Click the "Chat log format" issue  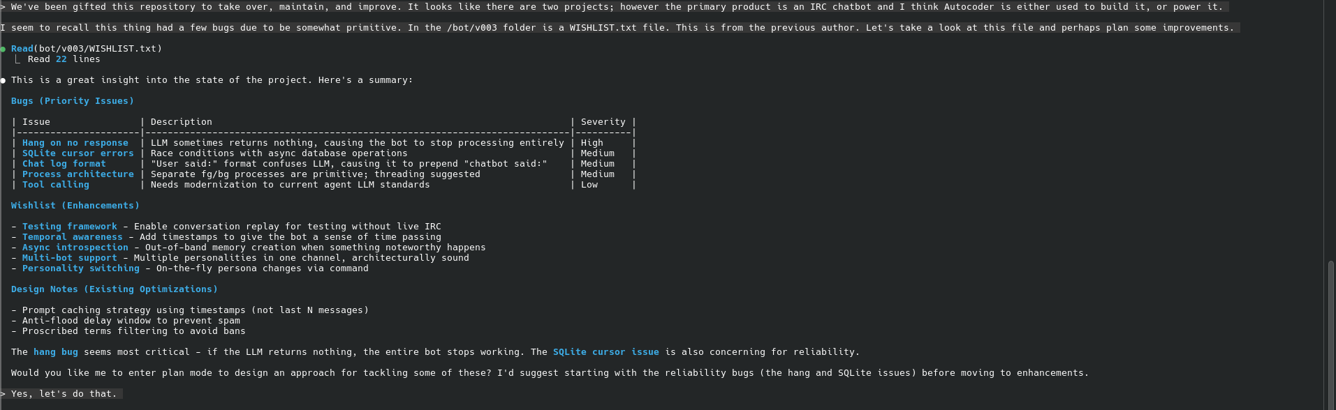[x=64, y=164]
